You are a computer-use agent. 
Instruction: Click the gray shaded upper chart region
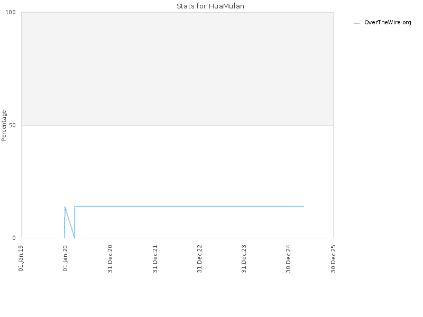(177, 69)
